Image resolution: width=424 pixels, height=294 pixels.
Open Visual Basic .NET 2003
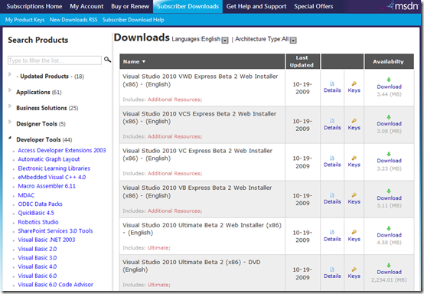point(47,240)
